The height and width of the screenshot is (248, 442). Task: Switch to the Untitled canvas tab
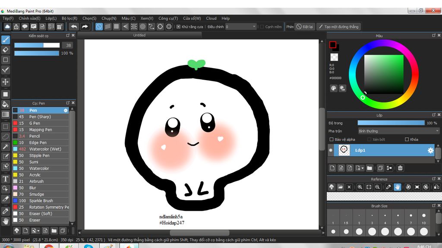tap(139, 35)
